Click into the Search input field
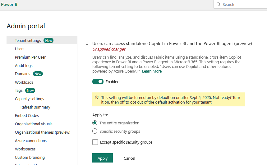The width and height of the screenshot is (267, 165). click(242, 5)
